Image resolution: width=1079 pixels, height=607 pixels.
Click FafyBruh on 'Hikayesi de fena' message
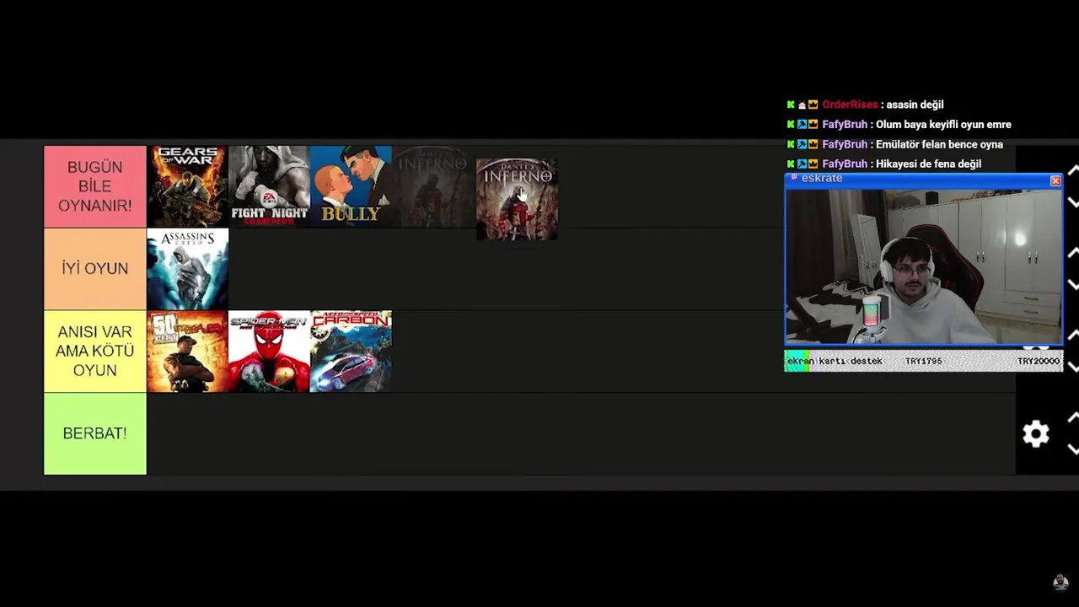click(x=845, y=164)
